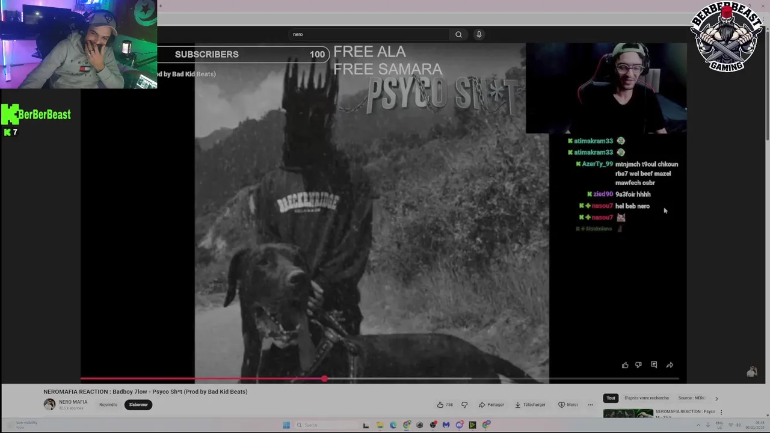Screen dimensions: 770x433
Task: Click overlay thumbs-down icon in video
Action: coord(638,365)
